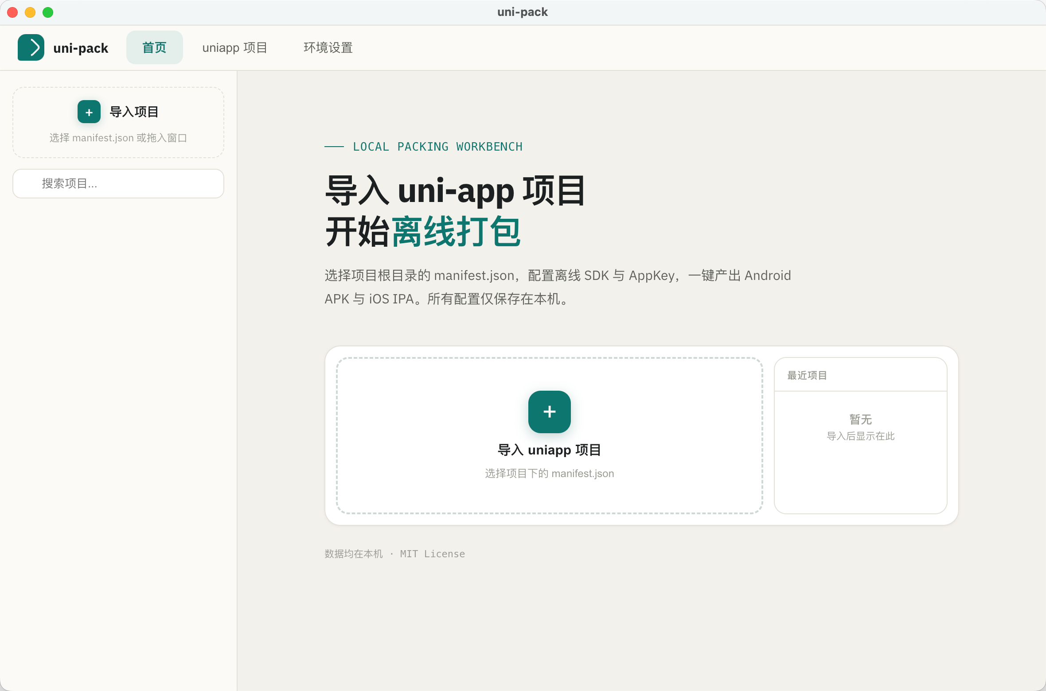
Task: Click the large plus icon in the drop zone
Action: [x=550, y=412]
